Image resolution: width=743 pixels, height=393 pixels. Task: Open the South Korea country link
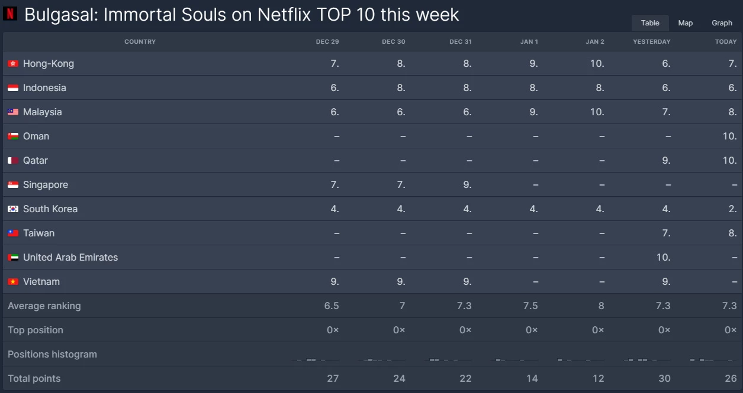pos(50,209)
